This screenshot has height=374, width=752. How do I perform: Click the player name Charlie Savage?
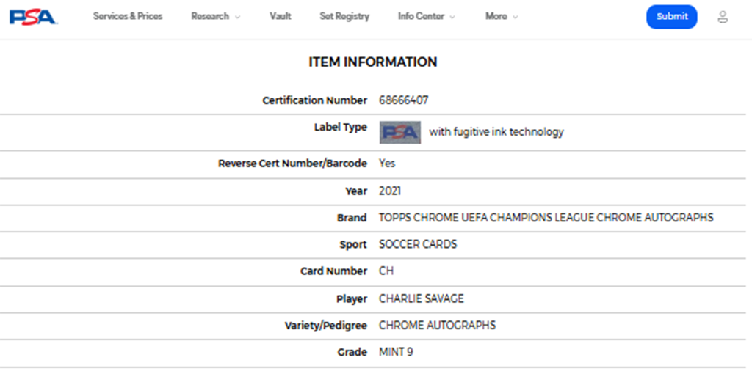[421, 298]
